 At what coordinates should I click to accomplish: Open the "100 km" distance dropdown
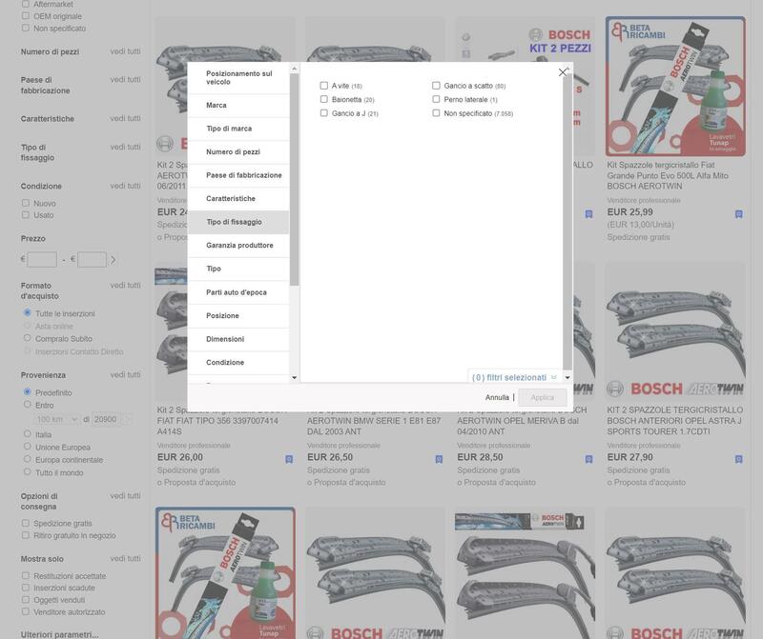(x=57, y=419)
